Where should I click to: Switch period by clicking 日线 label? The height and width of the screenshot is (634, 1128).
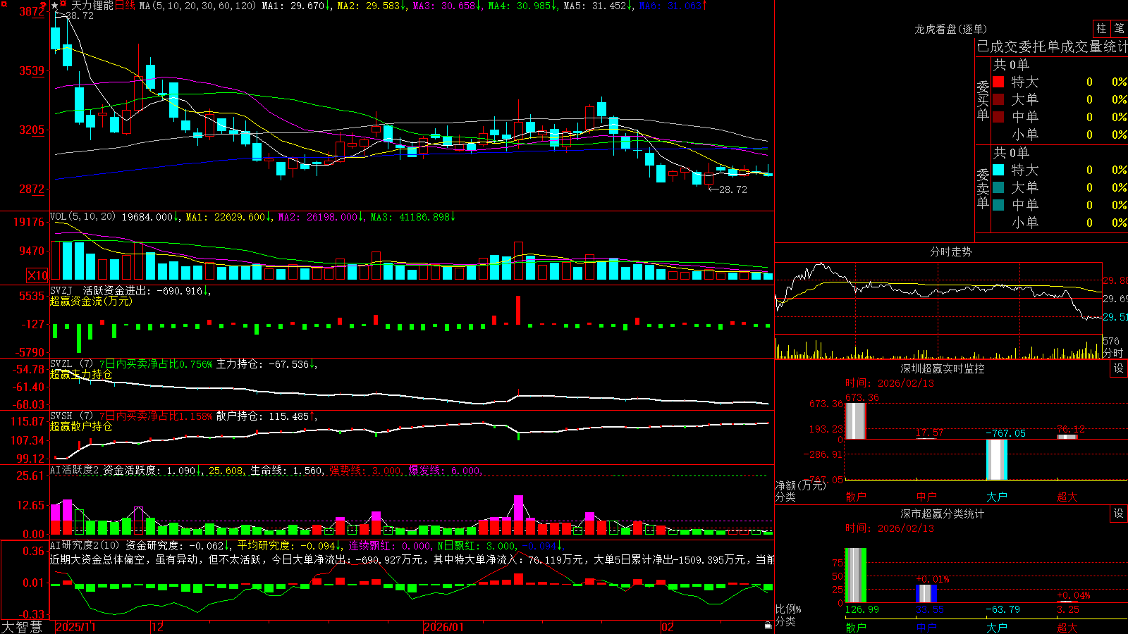coord(124,6)
